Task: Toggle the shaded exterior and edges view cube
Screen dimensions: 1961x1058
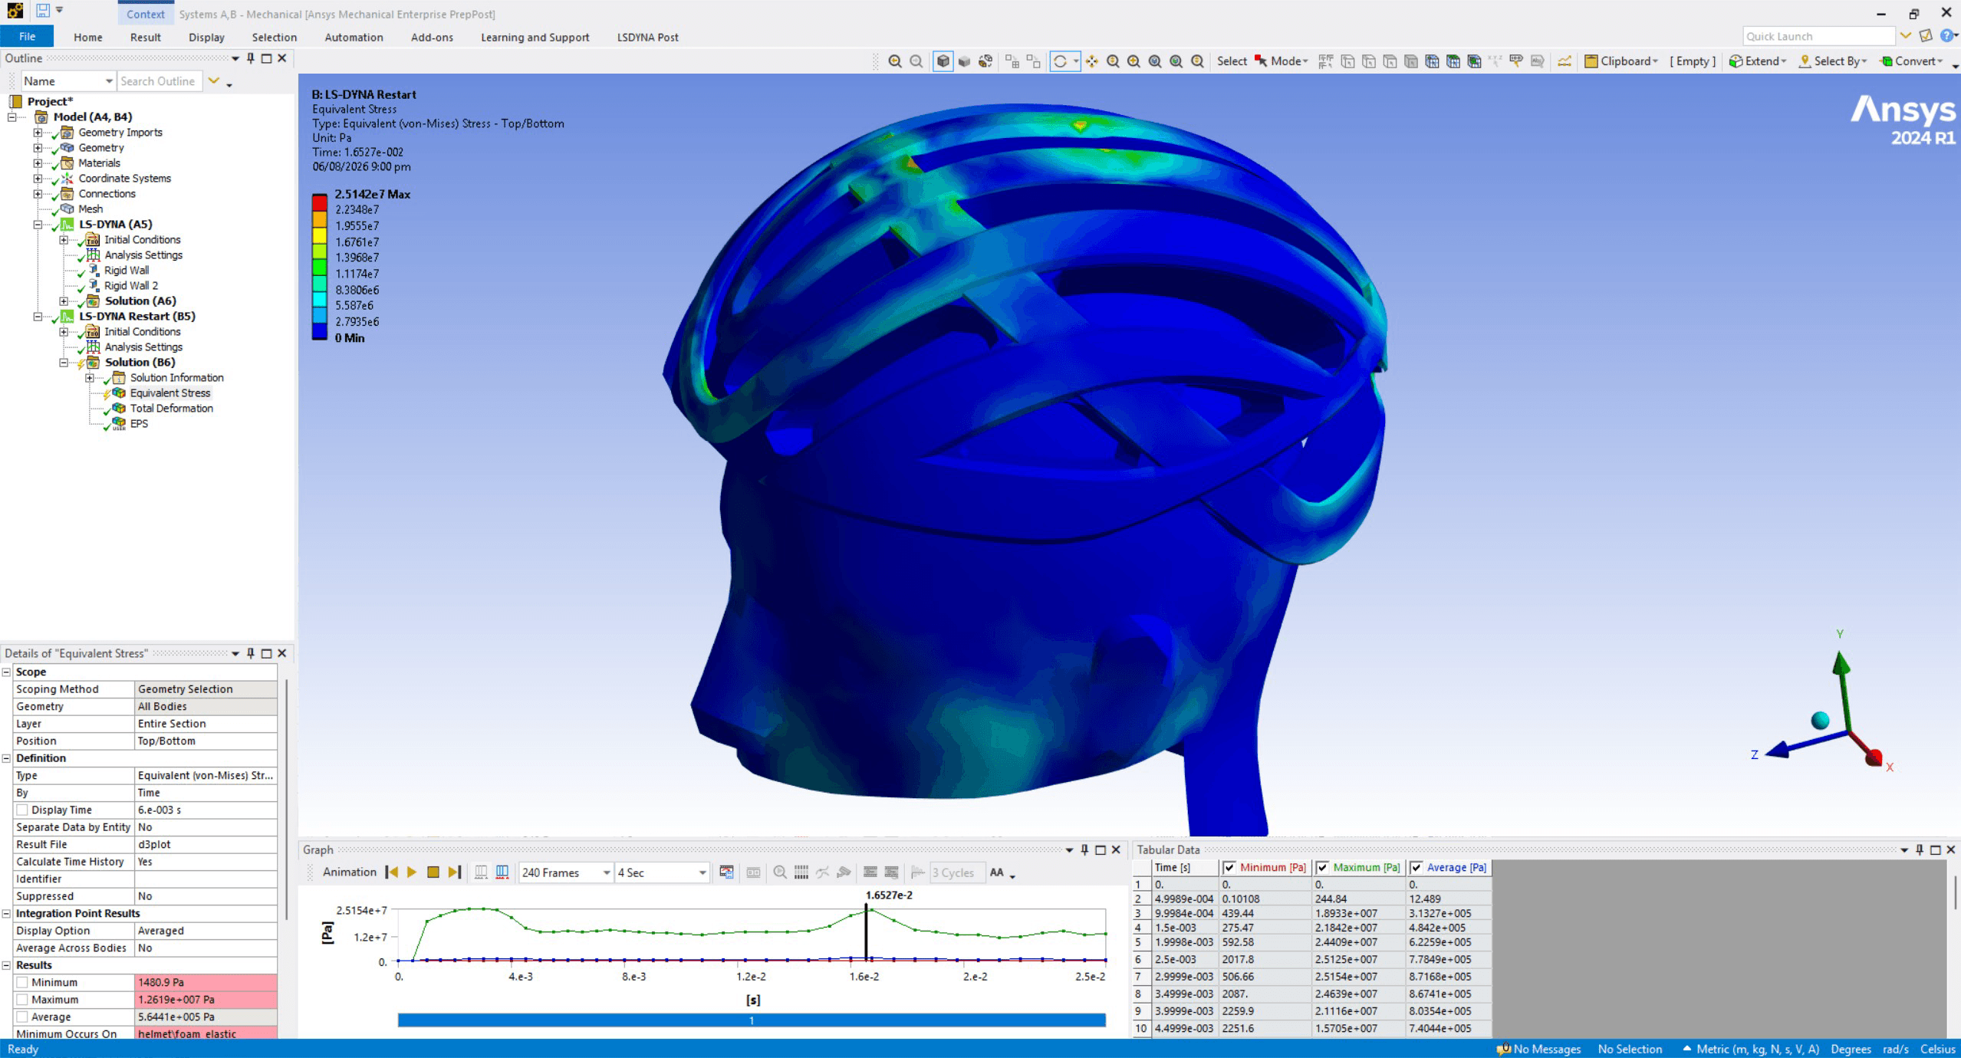Action: point(943,61)
